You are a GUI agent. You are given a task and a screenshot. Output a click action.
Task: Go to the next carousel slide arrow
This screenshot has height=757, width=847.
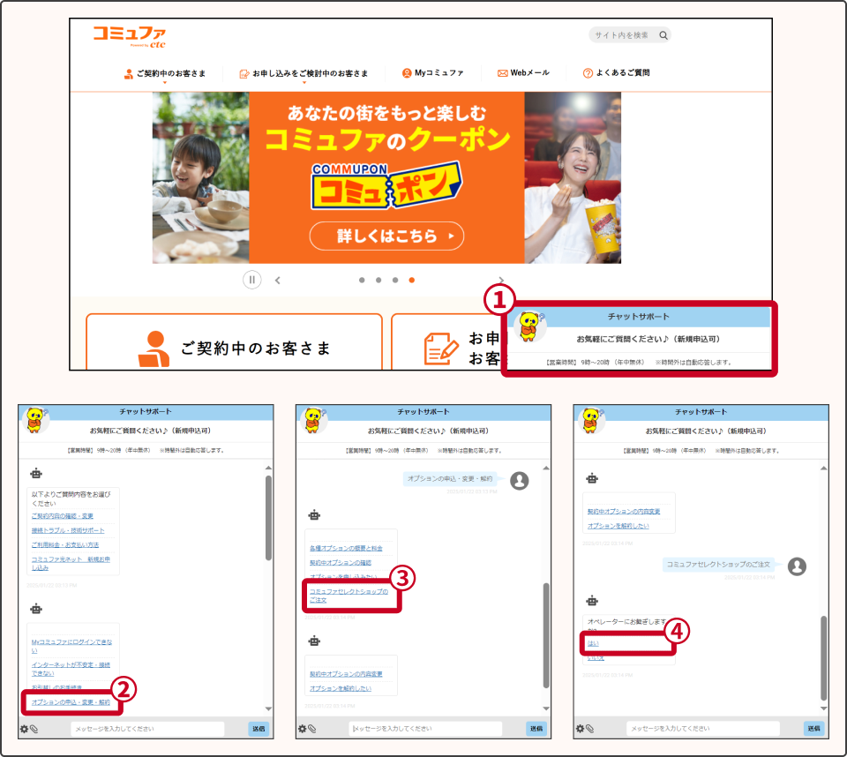tap(501, 280)
